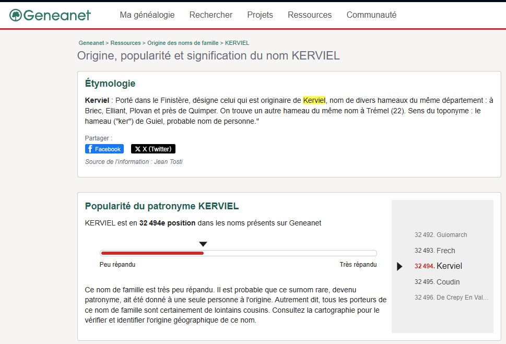
Task: Click the highlighted Kerviel word in etymology
Action: (x=314, y=100)
